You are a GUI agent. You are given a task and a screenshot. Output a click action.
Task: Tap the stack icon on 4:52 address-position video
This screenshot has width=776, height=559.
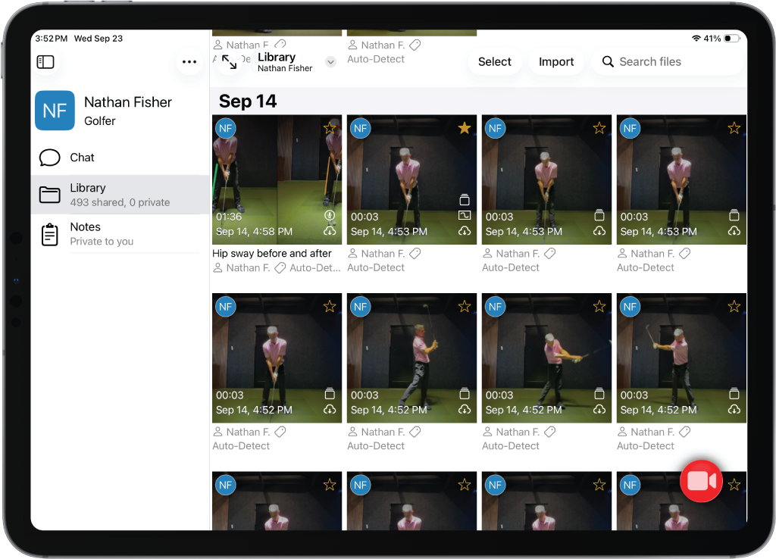pyautogui.click(x=330, y=394)
